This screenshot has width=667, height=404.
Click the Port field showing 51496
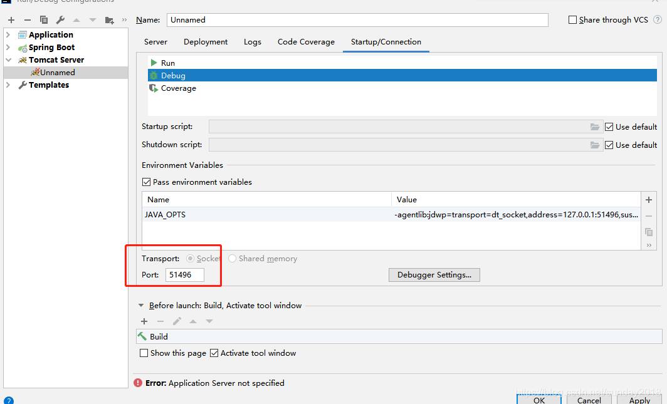tap(185, 275)
